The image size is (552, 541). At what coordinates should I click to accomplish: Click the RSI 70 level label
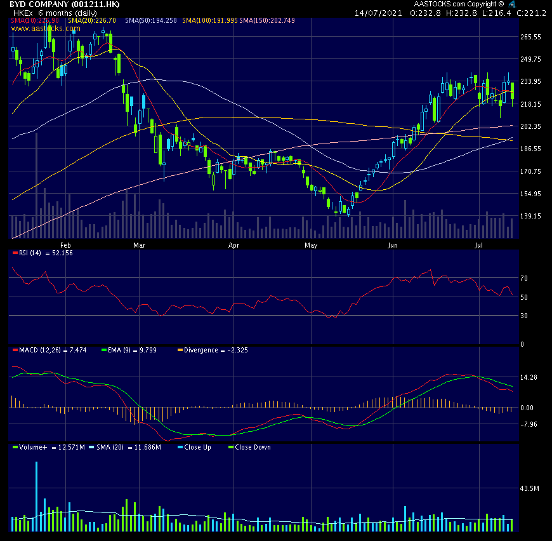(x=524, y=278)
